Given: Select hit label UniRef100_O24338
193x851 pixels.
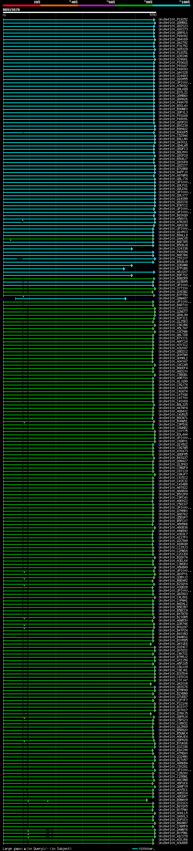Looking at the screenshot, I should (173, 249).
